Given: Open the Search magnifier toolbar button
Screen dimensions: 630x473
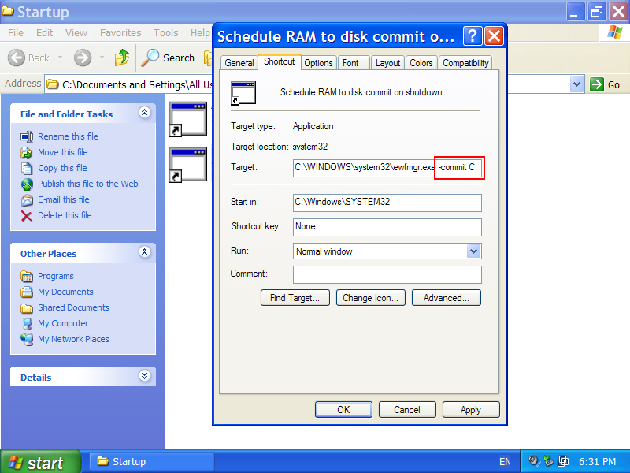Looking at the screenshot, I should point(168,58).
